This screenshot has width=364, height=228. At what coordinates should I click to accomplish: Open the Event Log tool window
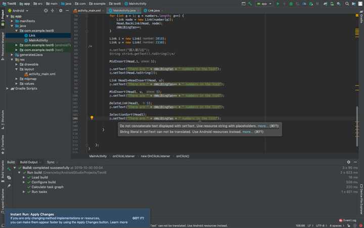coord(347,220)
